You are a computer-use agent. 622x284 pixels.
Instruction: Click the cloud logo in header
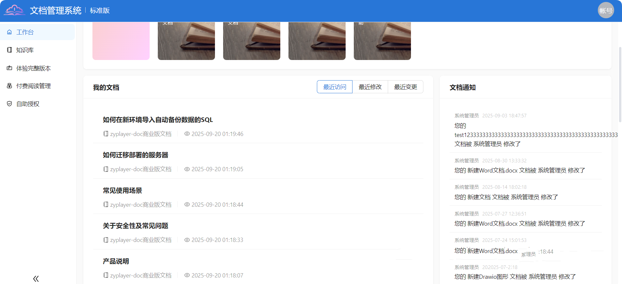pyautogui.click(x=14, y=10)
